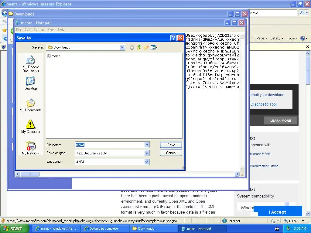Open zoom level 100% dropdown arrow

[x=303, y=221]
